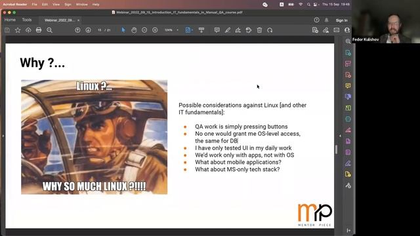Viewport: 420px width, 236px height.
Task: Click the trash delete icon in toolbar
Action: point(259,30)
